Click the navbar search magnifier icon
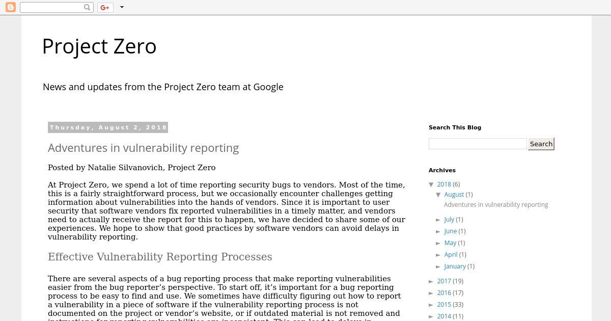611x321 pixels. click(87, 7)
